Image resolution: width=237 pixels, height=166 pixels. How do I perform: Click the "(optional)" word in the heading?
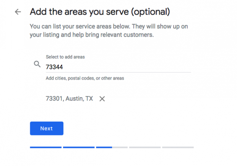[150, 12]
